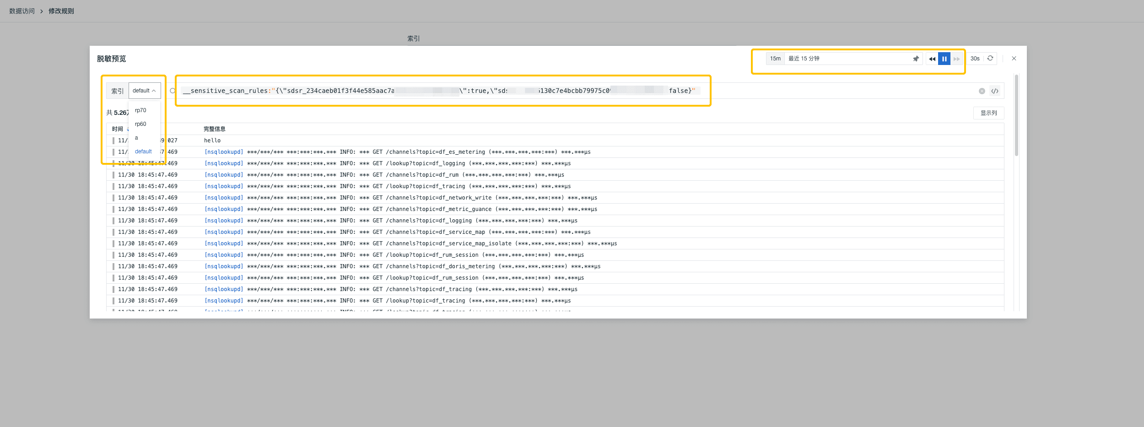
Task: Toggle code mode icon in search bar
Action: coord(995,91)
